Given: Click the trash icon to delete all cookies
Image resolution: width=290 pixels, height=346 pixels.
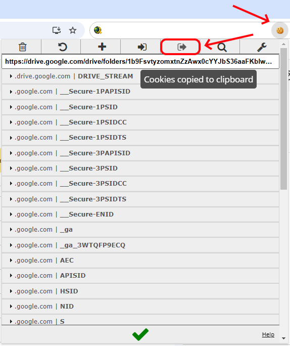Looking at the screenshot, I should [22, 47].
